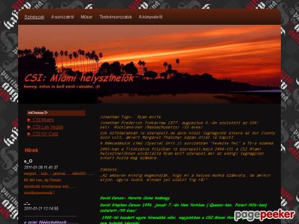The height and width of the screenshot is (224, 299).
Task: Click the 2011-01-21 12:14:55 timestamp
Action: tap(41, 208)
